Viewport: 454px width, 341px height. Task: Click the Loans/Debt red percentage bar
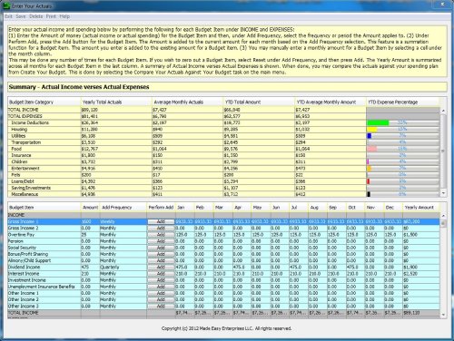pyautogui.click(x=369, y=181)
